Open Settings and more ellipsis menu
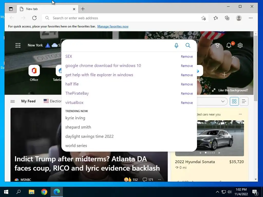Image resolution: width=263 pixels, height=197 pixels. (251, 18)
